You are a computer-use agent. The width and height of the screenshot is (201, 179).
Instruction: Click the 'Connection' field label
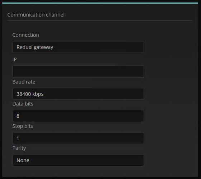point(26,35)
